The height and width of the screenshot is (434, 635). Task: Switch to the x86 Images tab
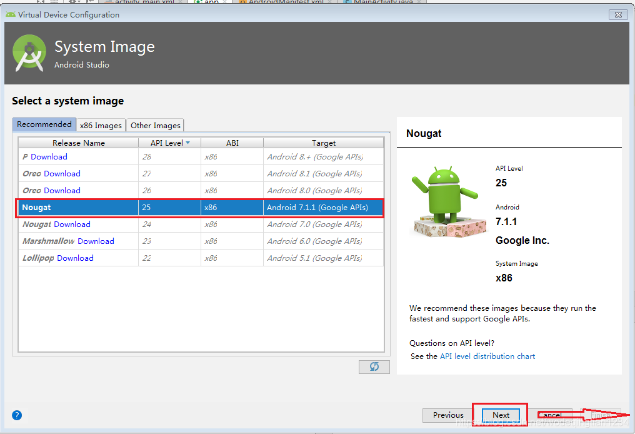[101, 125]
